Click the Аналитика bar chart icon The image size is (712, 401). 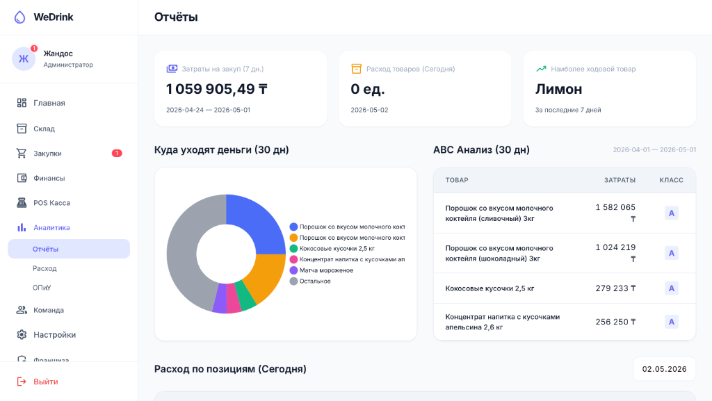coord(22,227)
